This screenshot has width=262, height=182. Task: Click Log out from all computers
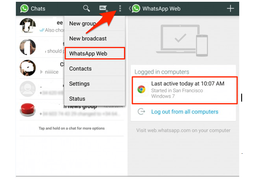(x=185, y=112)
